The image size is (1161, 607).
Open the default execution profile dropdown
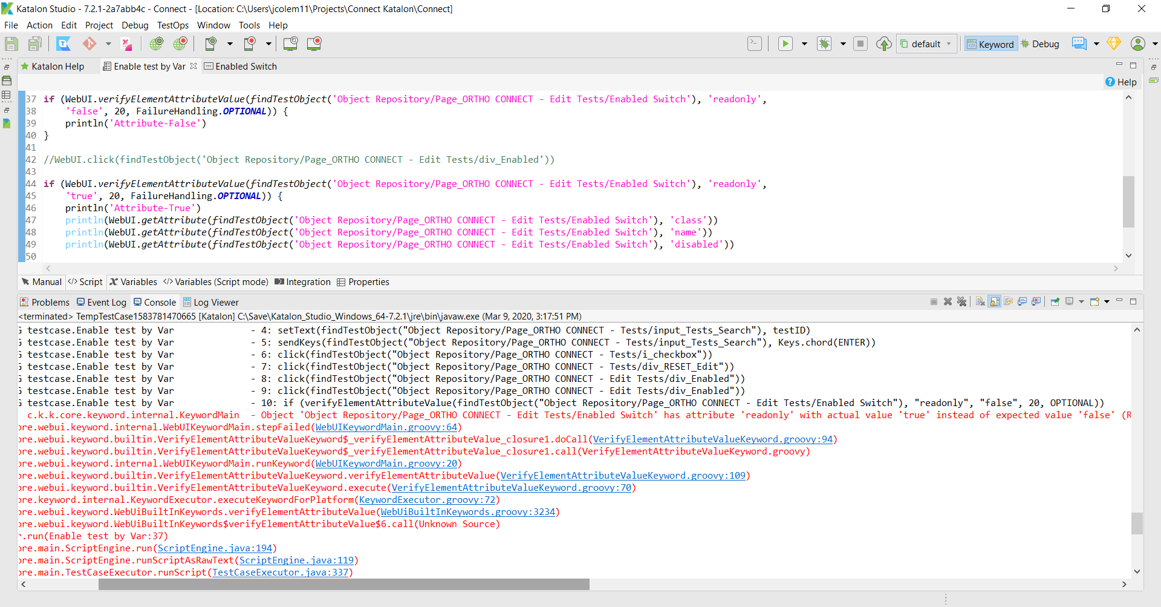[x=926, y=44]
